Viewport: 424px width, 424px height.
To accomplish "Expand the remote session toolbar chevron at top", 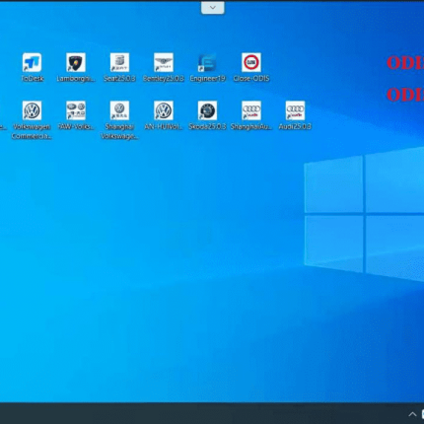I will (x=213, y=8).
